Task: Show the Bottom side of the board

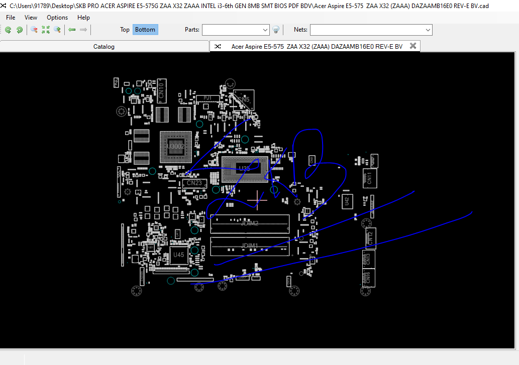Action: 145,30
